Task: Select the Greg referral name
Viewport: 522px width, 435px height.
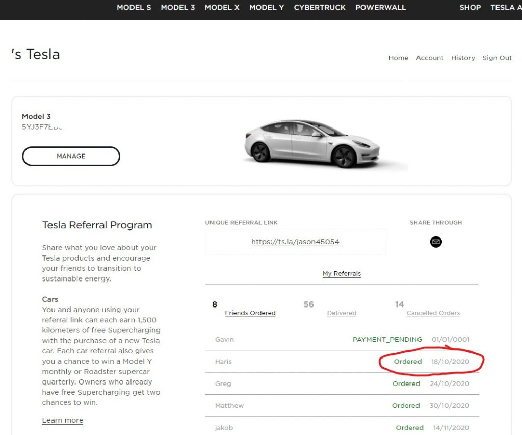Action: [223, 383]
